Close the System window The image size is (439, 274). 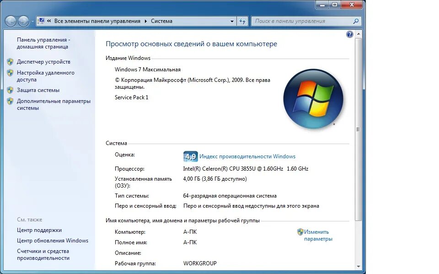(x=352, y=5)
